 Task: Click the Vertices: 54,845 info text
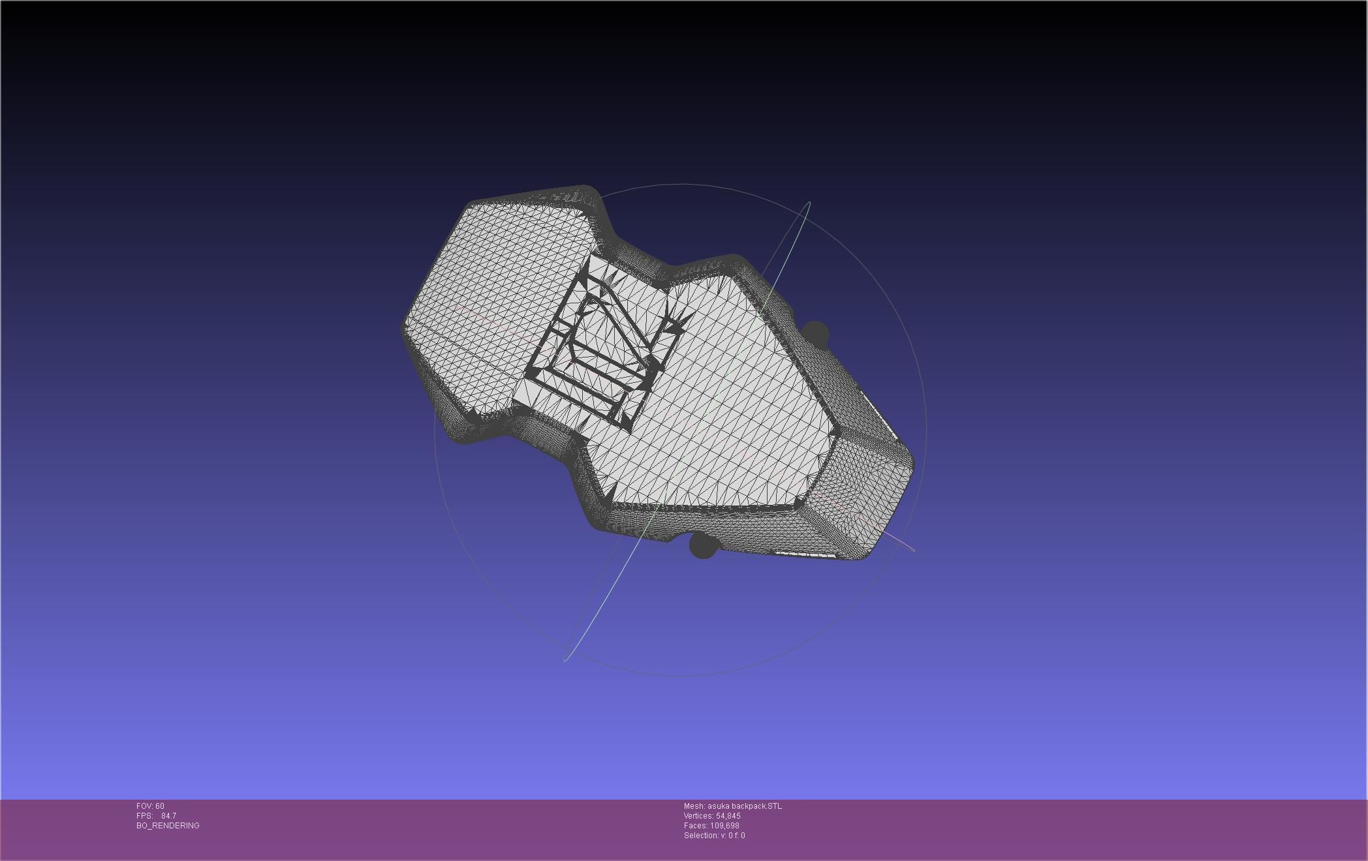pos(712,816)
